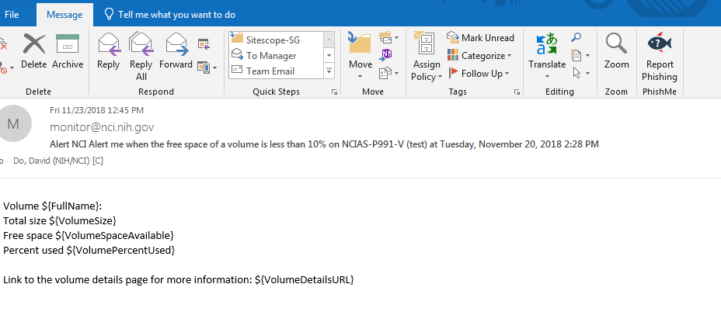
Task: Open the Move Actions dropdown
Action: [x=389, y=73]
